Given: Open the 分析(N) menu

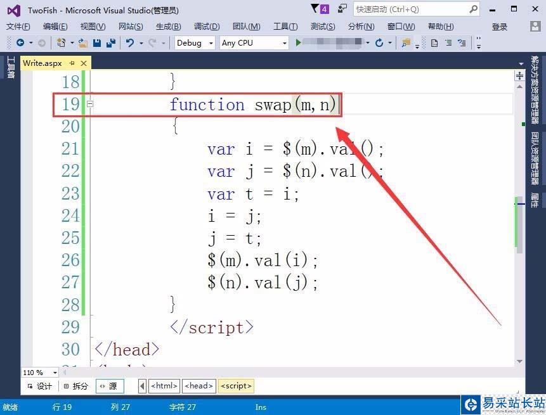Looking at the screenshot, I should click(361, 27).
